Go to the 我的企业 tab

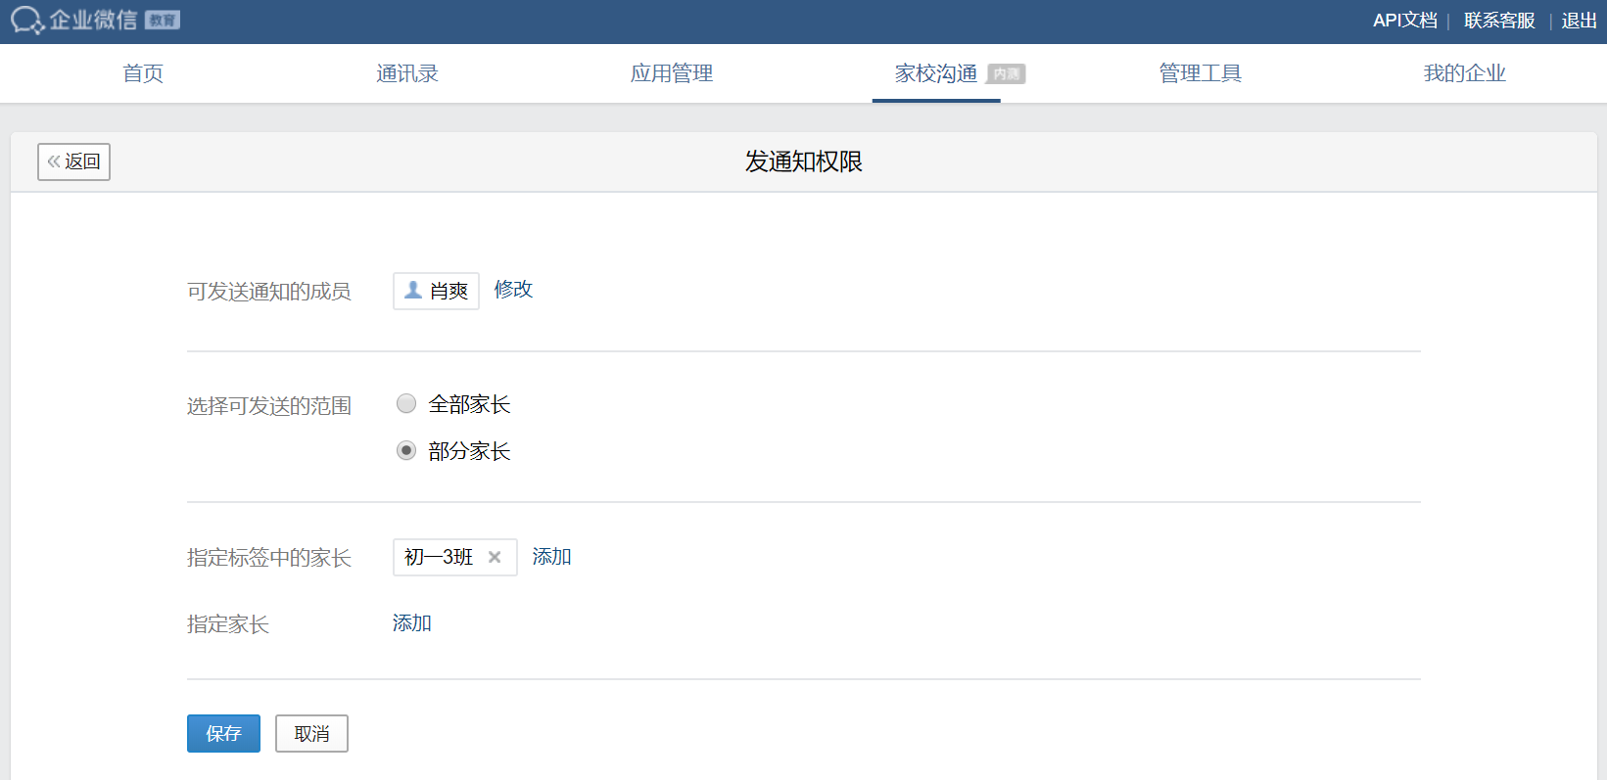[x=1465, y=73]
